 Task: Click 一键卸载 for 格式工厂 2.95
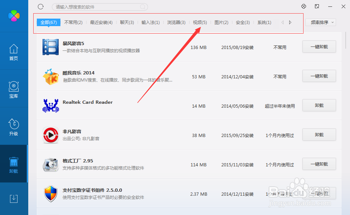click(319, 164)
